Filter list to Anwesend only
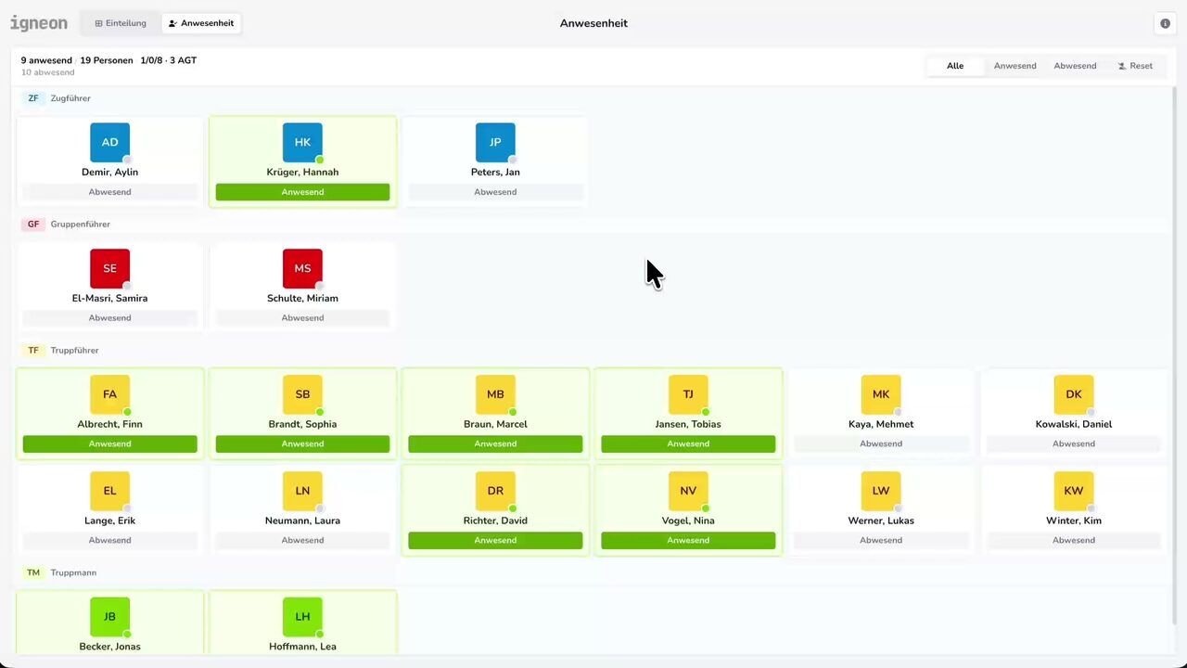 (x=1015, y=66)
